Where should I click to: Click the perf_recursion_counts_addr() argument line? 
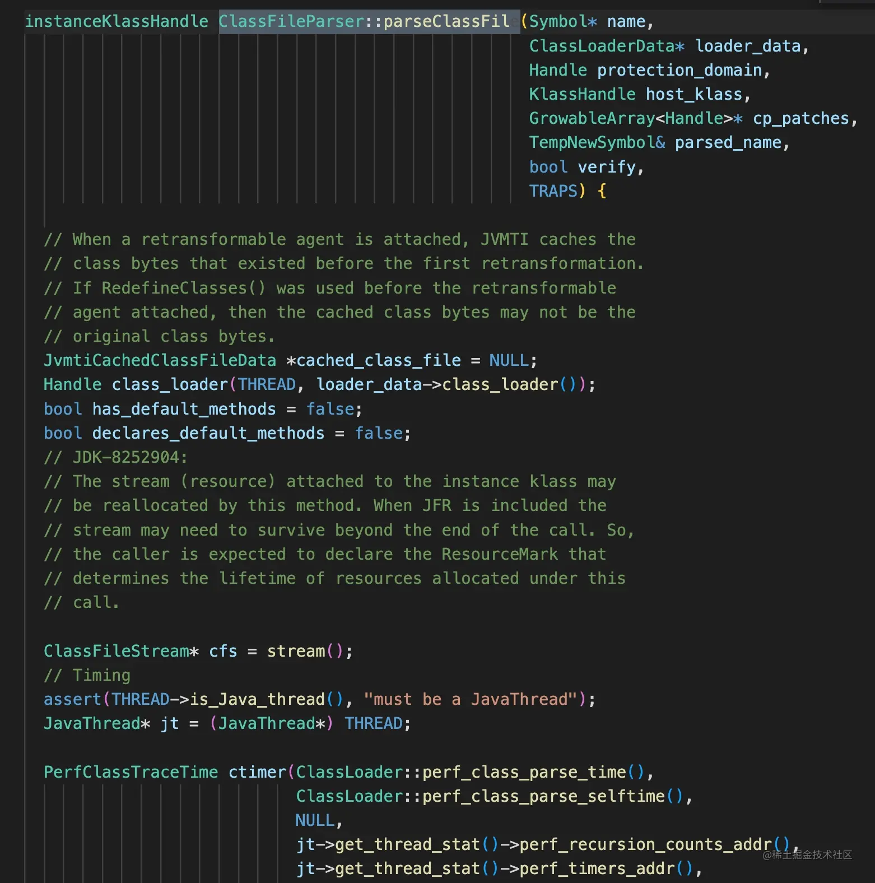click(548, 844)
